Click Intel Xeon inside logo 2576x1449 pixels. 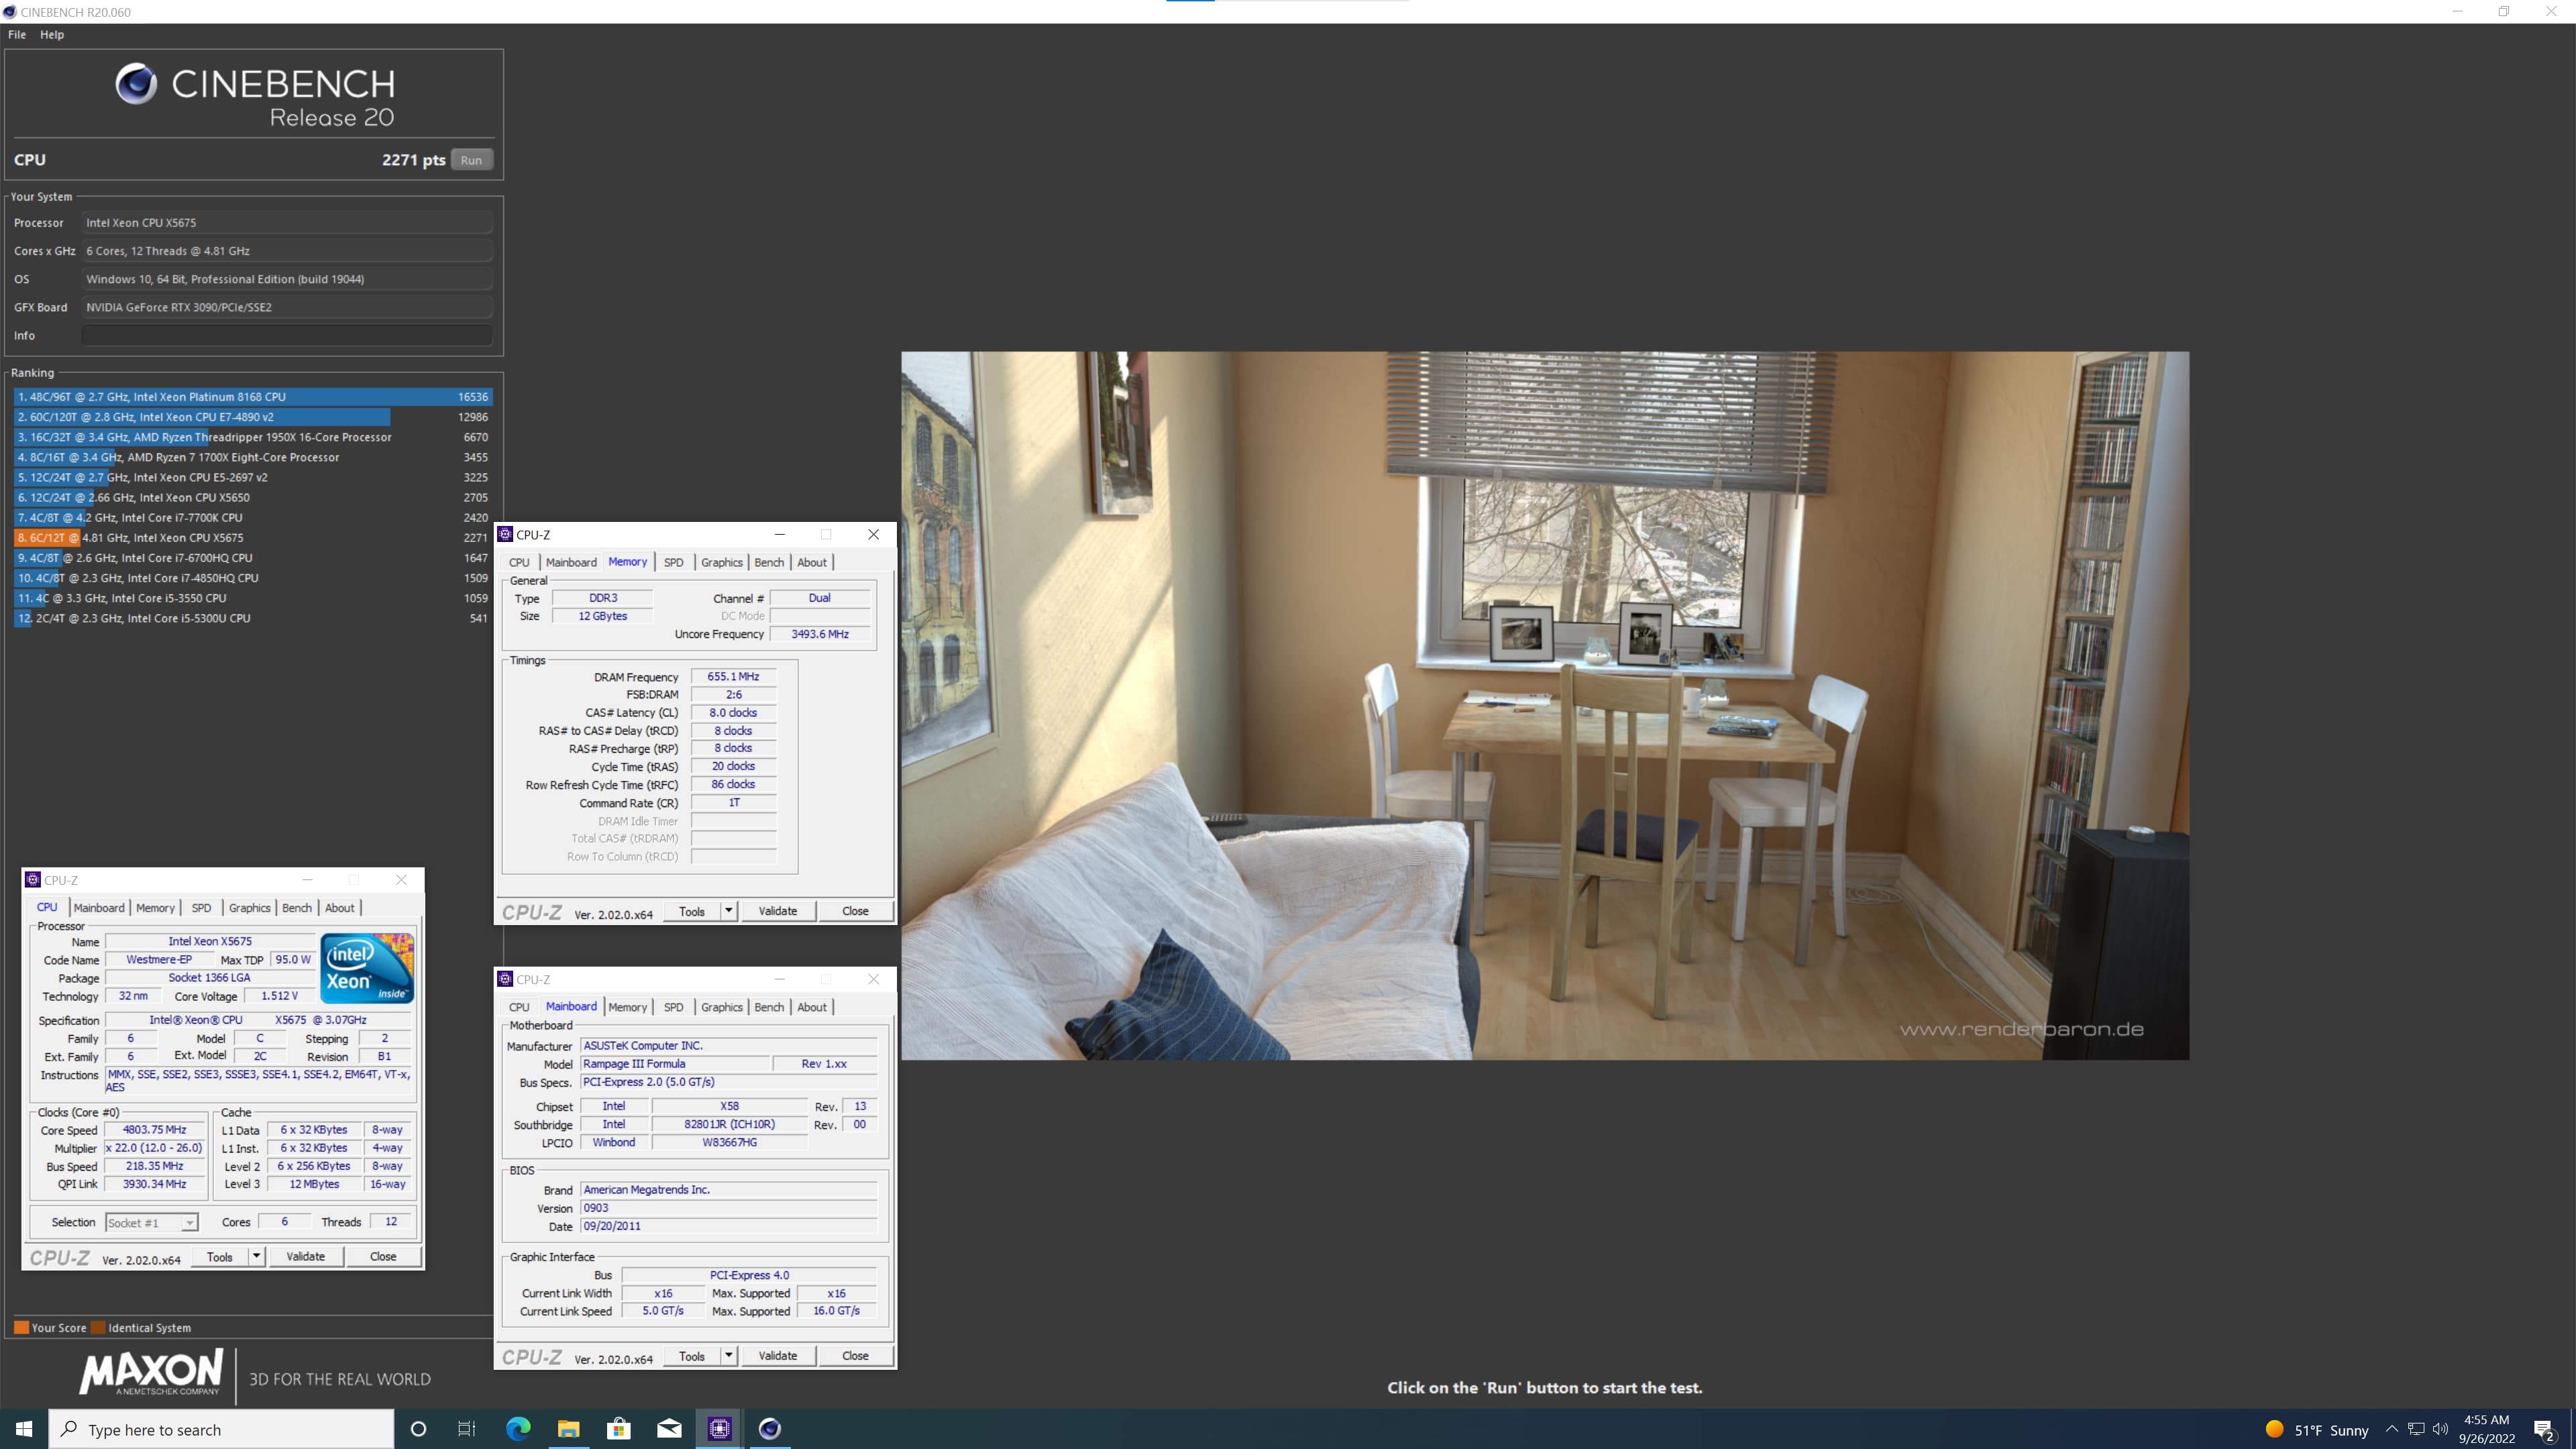pos(367,968)
